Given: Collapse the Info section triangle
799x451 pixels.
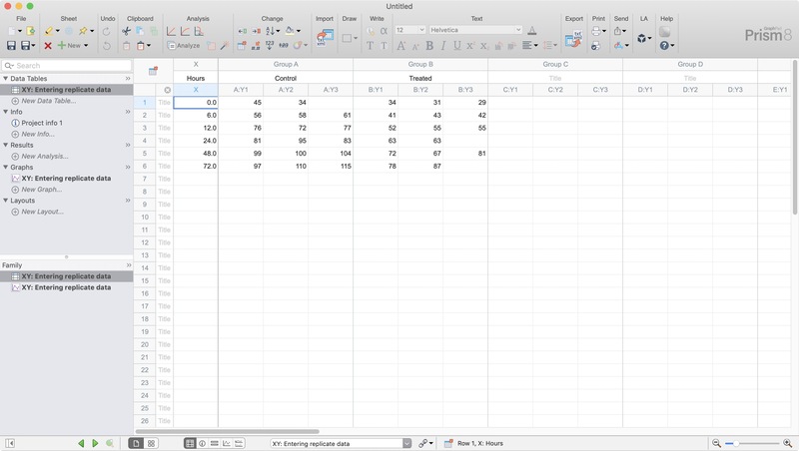Looking at the screenshot, I should point(6,112).
